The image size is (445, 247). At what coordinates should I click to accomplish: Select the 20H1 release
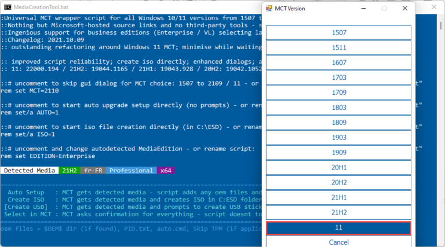coord(339,168)
